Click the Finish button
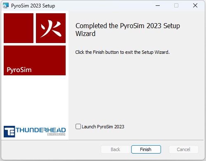206x161 pixels. (x=146, y=149)
